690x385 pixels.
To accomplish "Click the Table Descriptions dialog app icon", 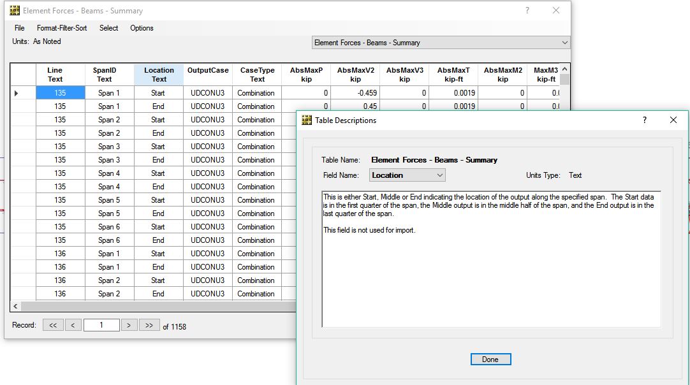I will point(307,120).
